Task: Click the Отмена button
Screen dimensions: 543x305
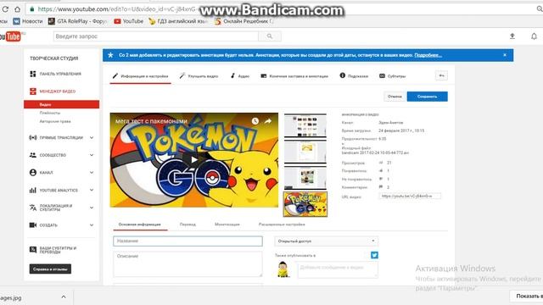Action: click(x=395, y=97)
